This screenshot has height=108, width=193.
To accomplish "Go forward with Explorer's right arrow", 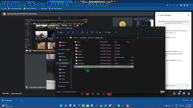I will click(x=61, y=38).
